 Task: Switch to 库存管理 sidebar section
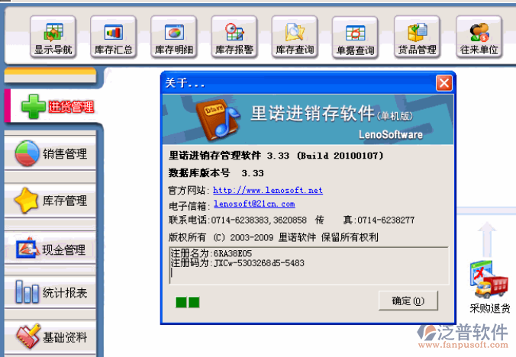[x=50, y=201]
